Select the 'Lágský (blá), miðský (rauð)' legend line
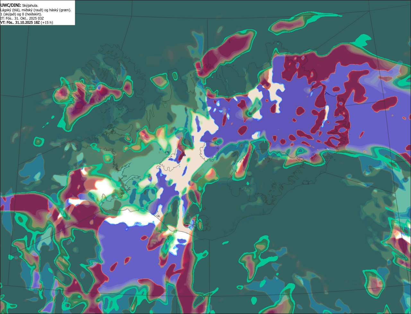The height and width of the screenshot is (314, 411). 36,10
